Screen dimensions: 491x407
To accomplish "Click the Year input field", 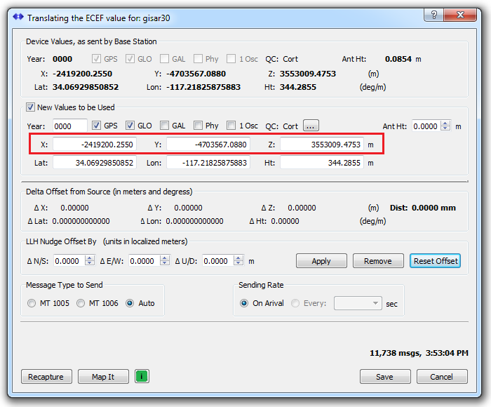I will pyautogui.click(x=70, y=126).
